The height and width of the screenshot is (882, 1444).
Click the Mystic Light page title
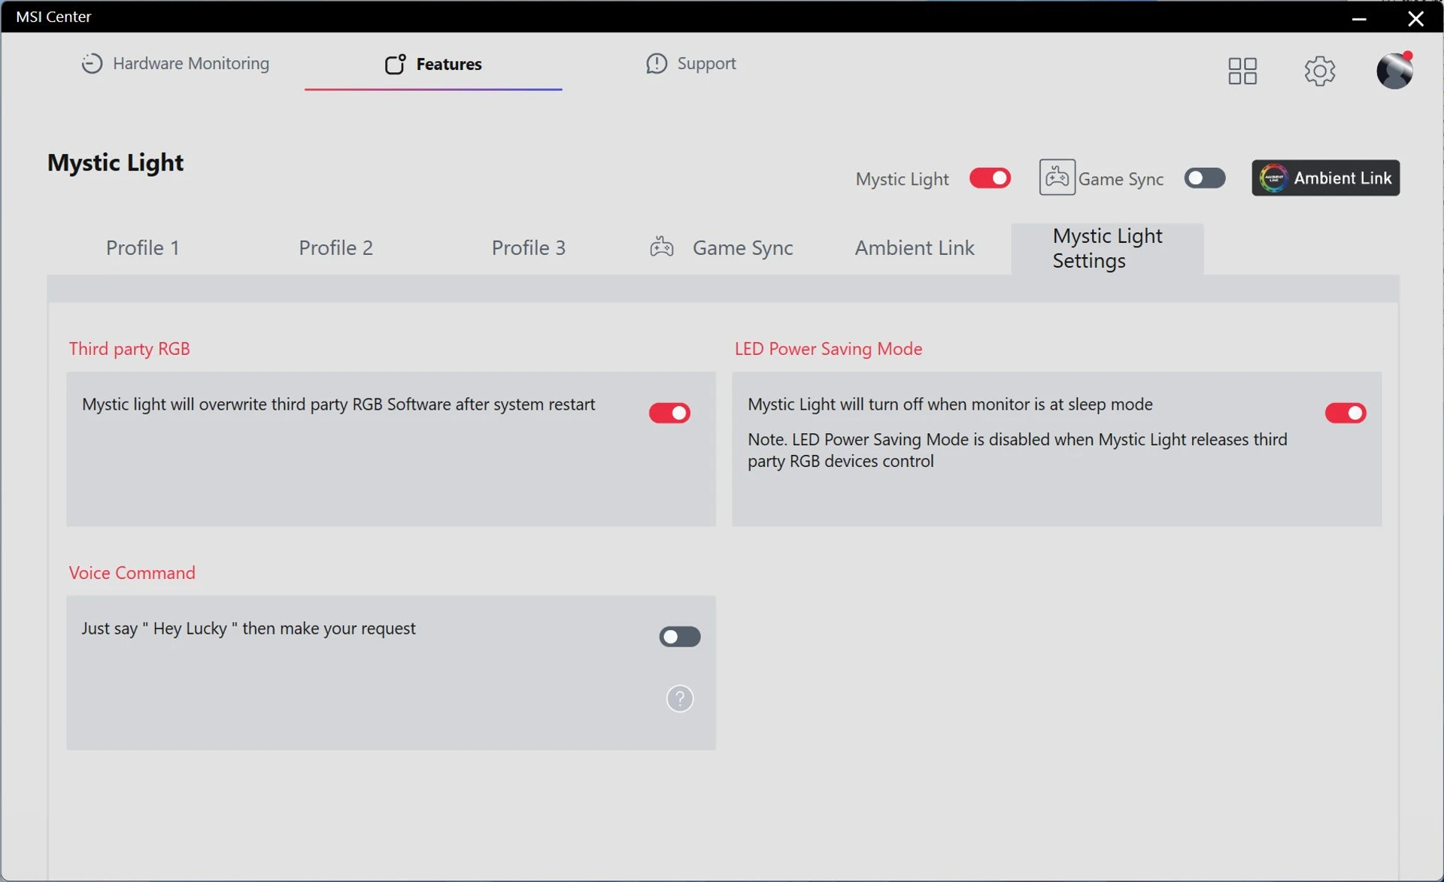point(115,162)
